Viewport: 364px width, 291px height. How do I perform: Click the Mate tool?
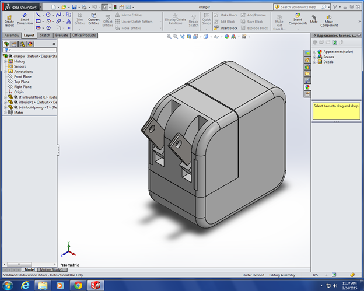coord(314,19)
